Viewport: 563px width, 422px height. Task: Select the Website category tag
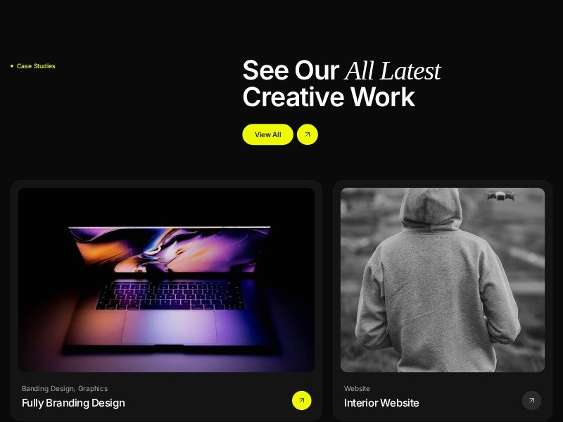(x=357, y=389)
